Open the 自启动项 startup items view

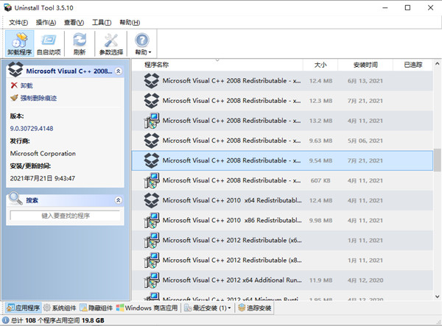point(49,43)
